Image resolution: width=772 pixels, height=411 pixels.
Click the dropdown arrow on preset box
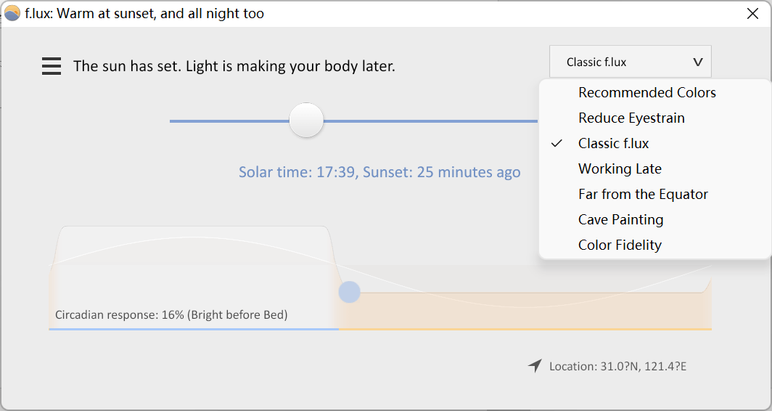point(698,62)
